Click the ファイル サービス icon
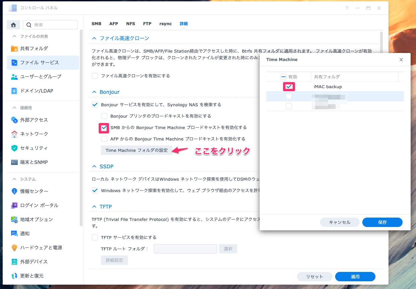This screenshot has width=416, height=289. [x=14, y=62]
